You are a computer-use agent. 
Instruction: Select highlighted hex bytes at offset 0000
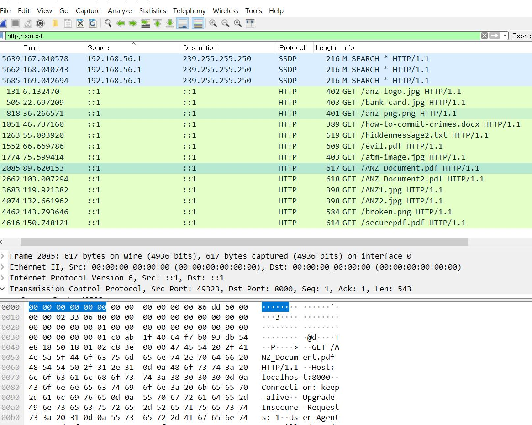click(68, 307)
